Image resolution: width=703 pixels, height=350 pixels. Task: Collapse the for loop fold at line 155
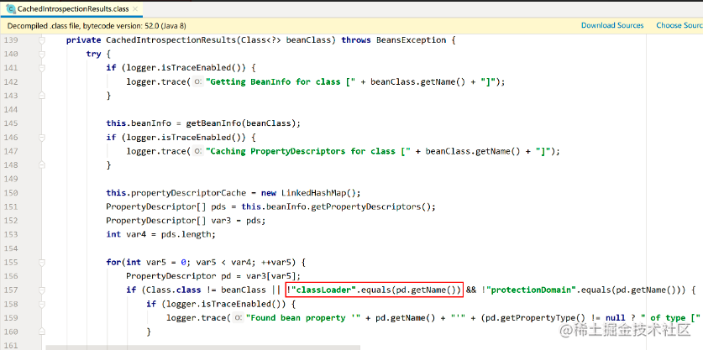[42, 263]
